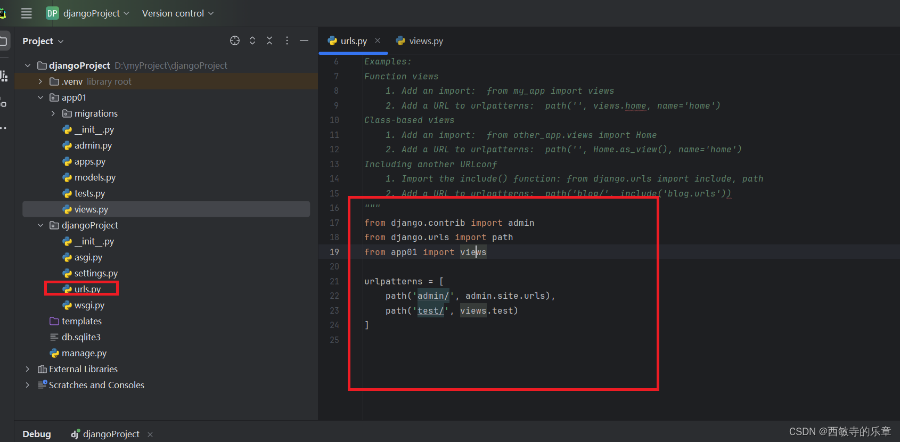Select asgi.py file
The image size is (900, 442).
coord(88,257)
